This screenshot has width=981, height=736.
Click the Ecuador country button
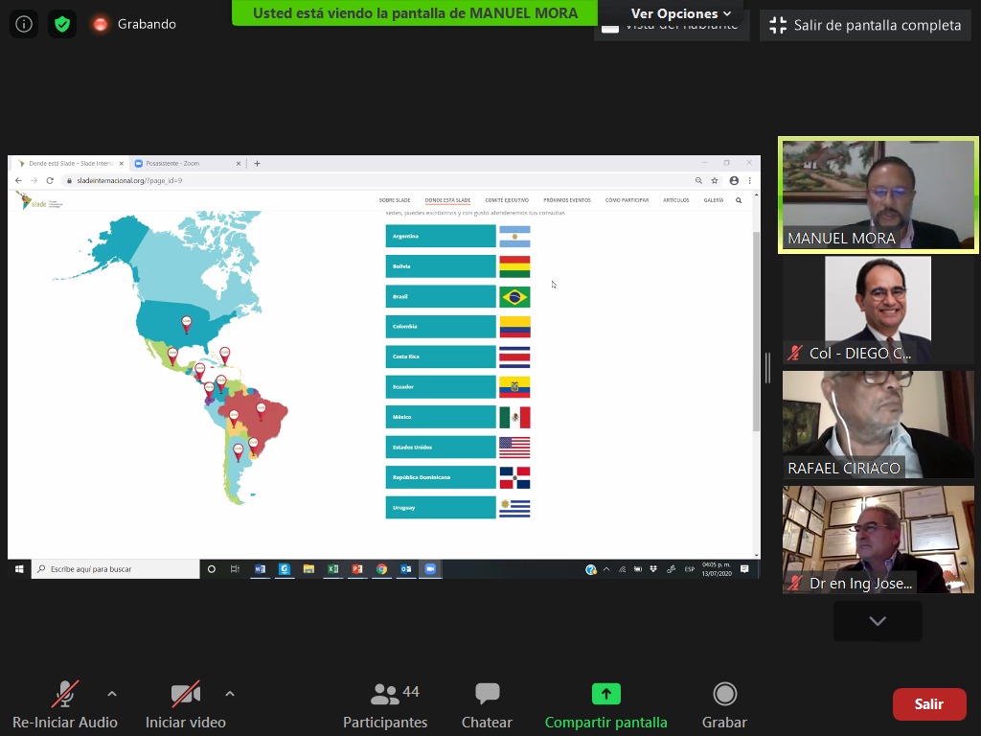tap(441, 387)
